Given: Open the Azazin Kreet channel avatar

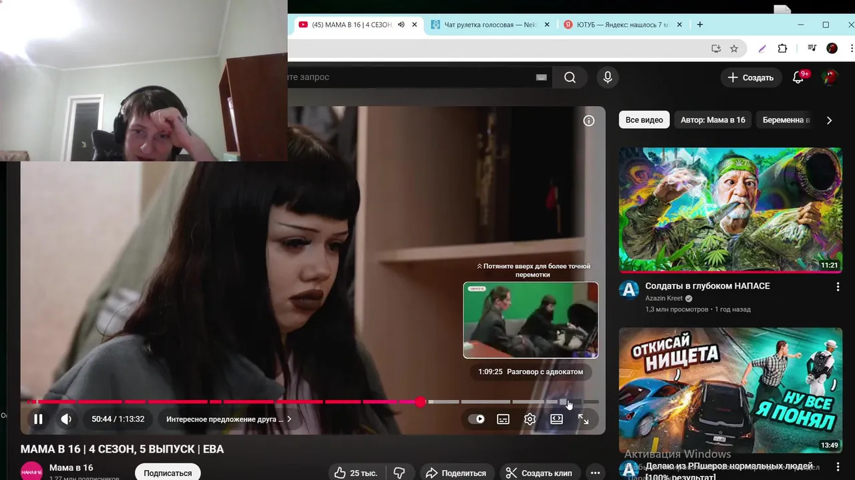Looking at the screenshot, I should coord(629,290).
